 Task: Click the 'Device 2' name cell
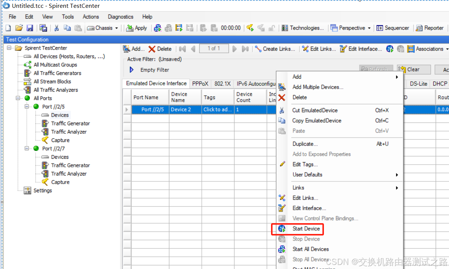(185, 110)
